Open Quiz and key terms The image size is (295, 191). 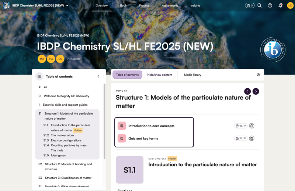[x=143, y=139]
